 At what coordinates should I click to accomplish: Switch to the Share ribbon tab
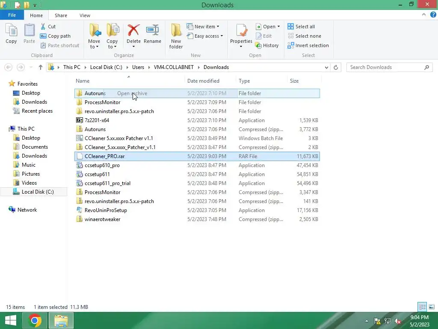tap(61, 15)
